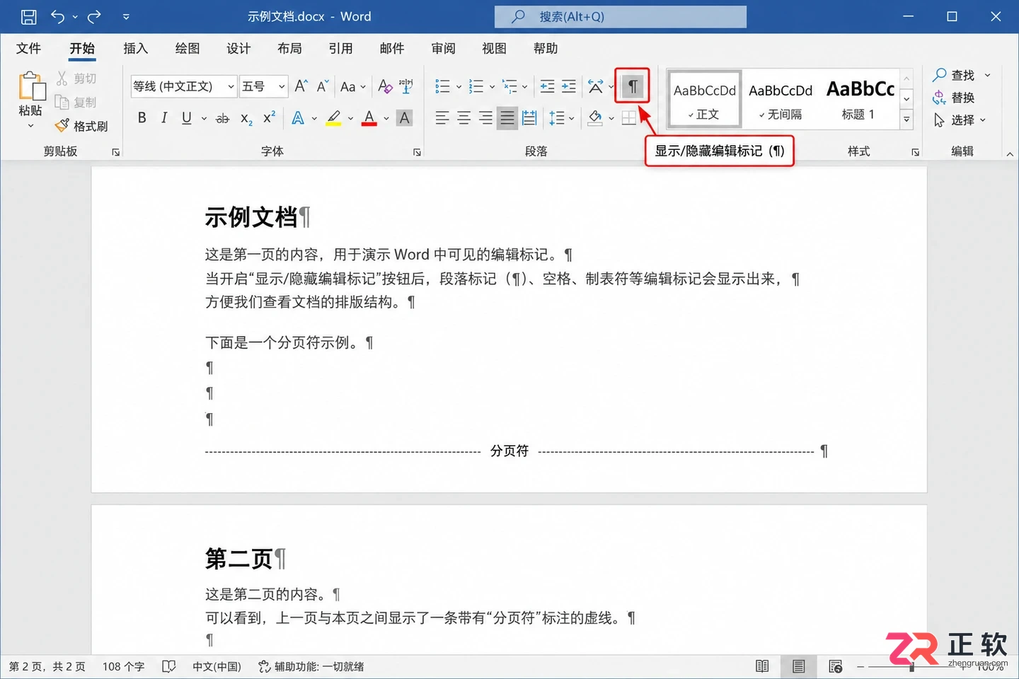
Task: Align text right
Action: coord(485,118)
